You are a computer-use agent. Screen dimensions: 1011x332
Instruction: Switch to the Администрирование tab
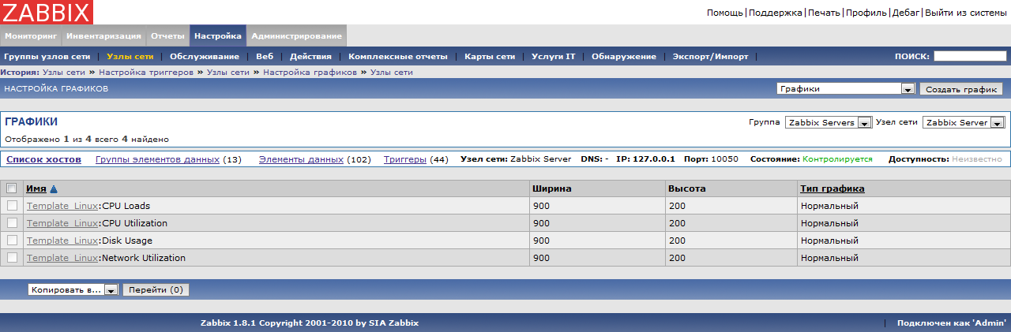coord(296,36)
